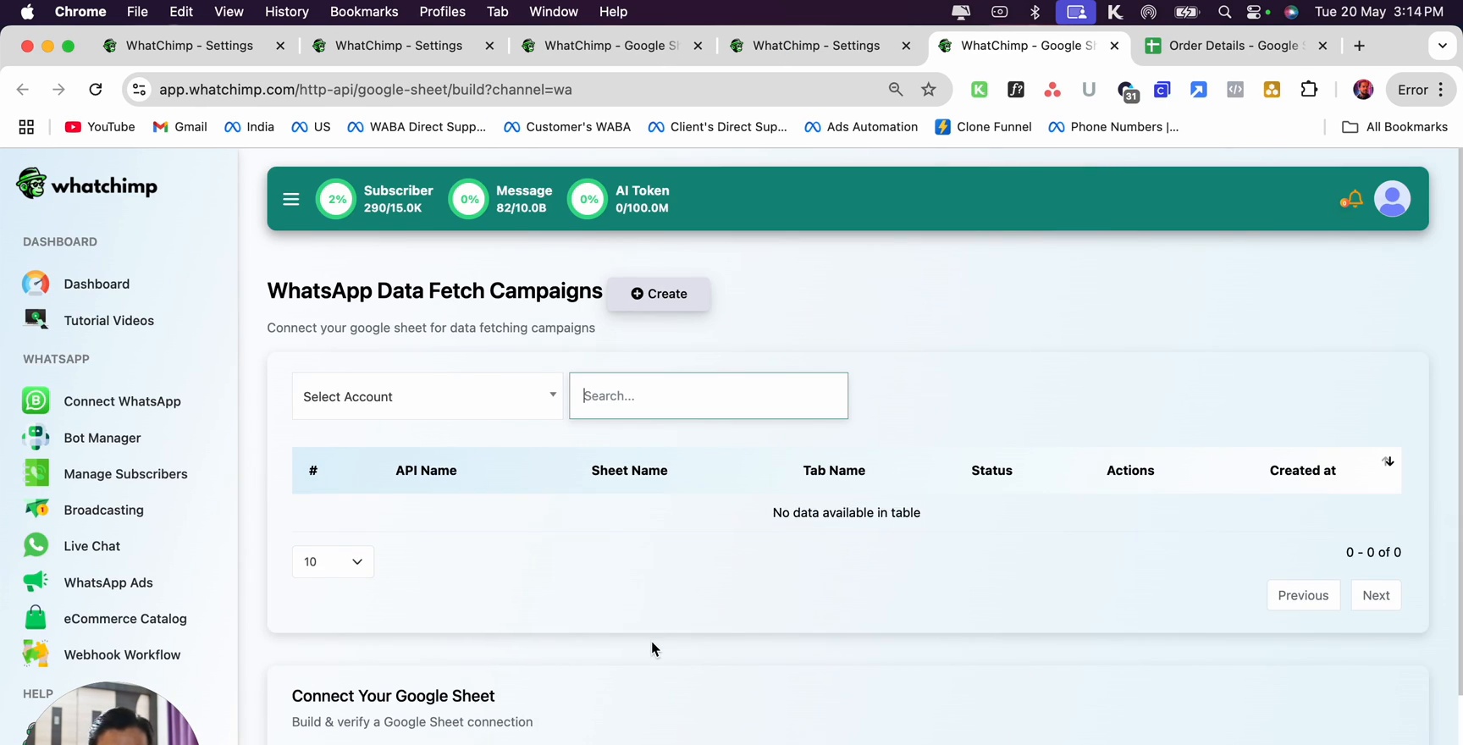Sort the table by Created at

tap(1303, 471)
